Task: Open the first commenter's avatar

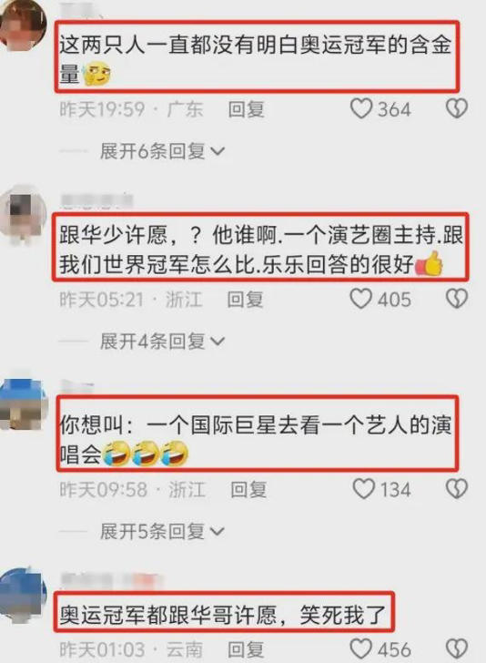Action: 22,25
